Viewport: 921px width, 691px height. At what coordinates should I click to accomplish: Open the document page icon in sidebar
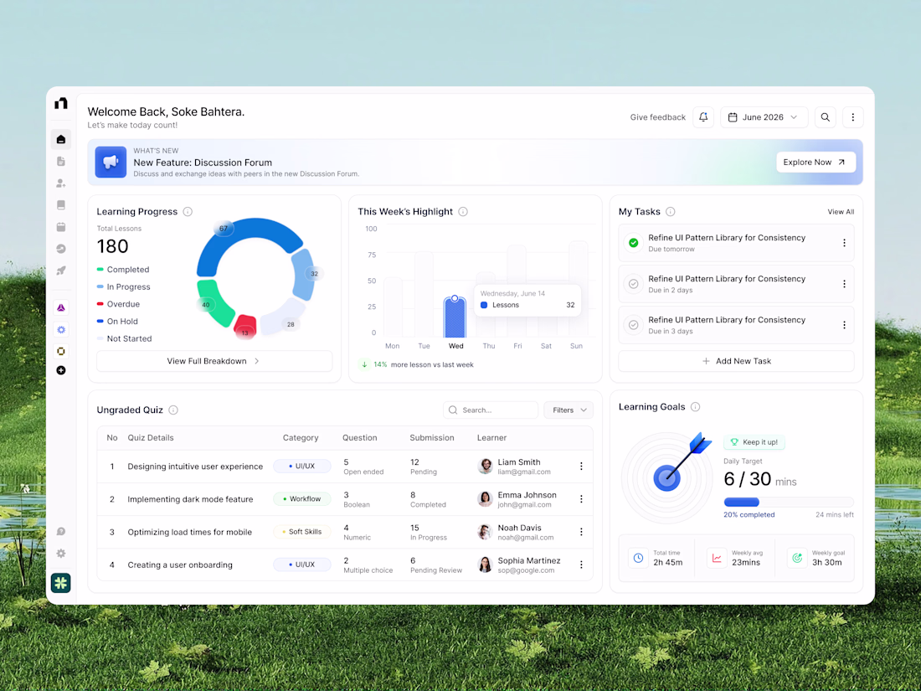61,162
